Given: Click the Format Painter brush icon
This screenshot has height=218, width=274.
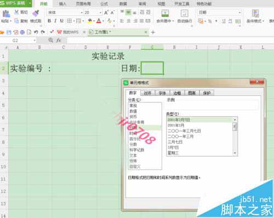Looking at the screenshot, I should point(36,13).
